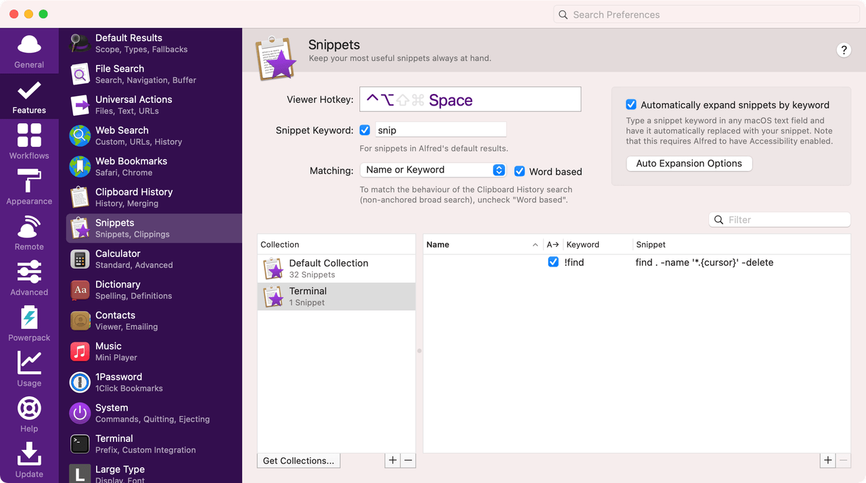The image size is (866, 483).
Task: Select Terminal feature in sidebar
Action: pos(154,444)
